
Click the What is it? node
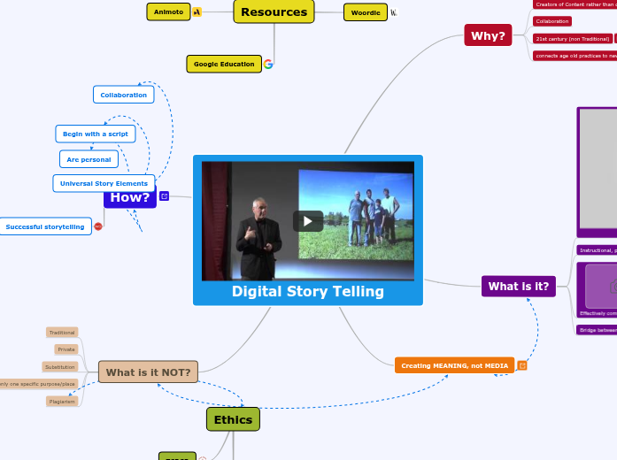click(519, 286)
